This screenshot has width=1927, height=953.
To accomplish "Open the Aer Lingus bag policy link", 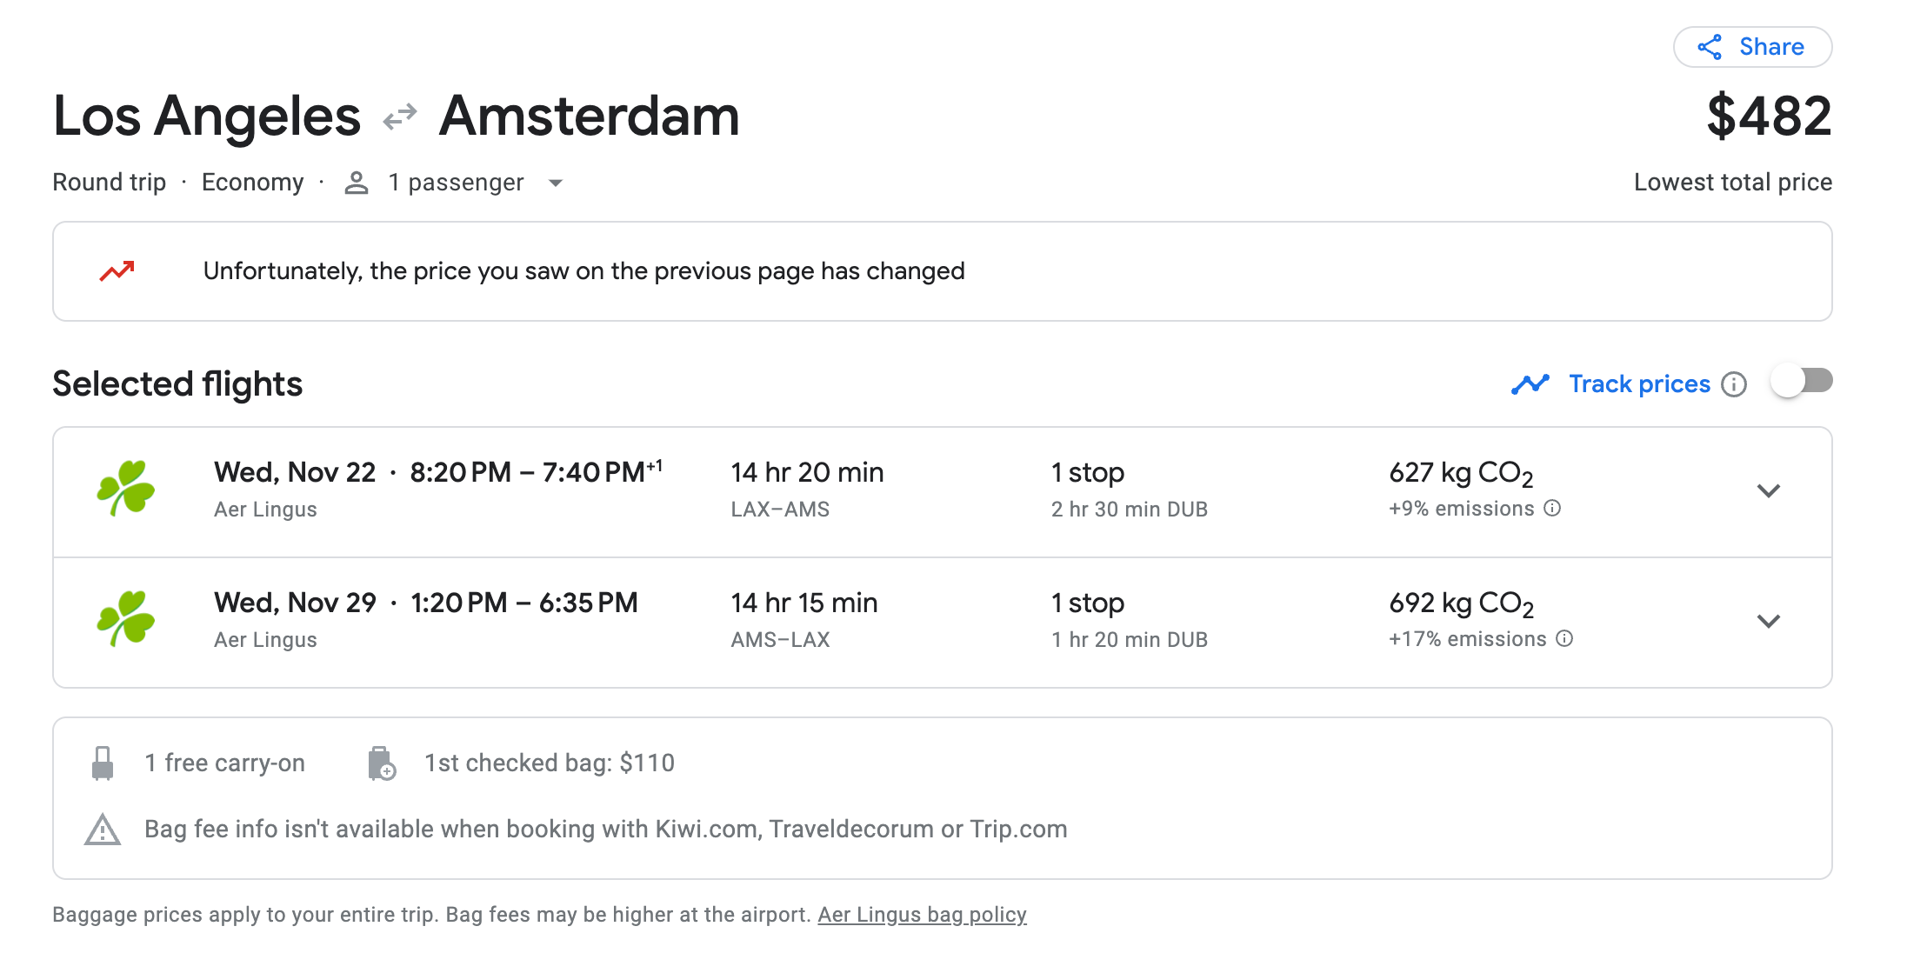I will (x=922, y=915).
